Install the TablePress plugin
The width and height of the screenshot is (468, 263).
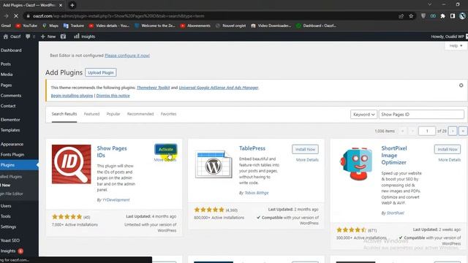[305, 149]
